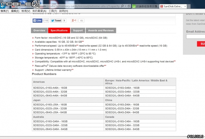Click the Lifetime limited warranty line
Screen dimensions: 205x139
click(x=54, y=70)
